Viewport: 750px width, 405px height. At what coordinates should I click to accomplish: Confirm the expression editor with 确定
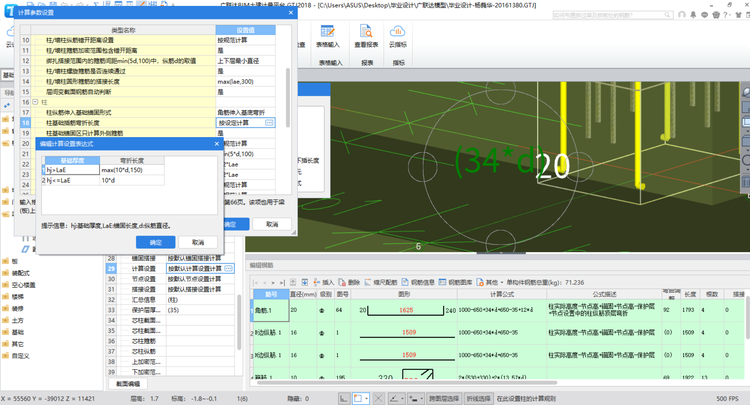(156, 242)
